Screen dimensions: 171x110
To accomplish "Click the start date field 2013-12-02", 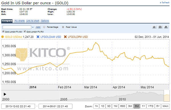I will (18, 106).
